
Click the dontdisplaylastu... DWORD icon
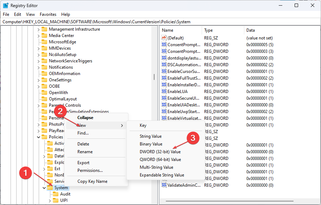coord(164,58)
